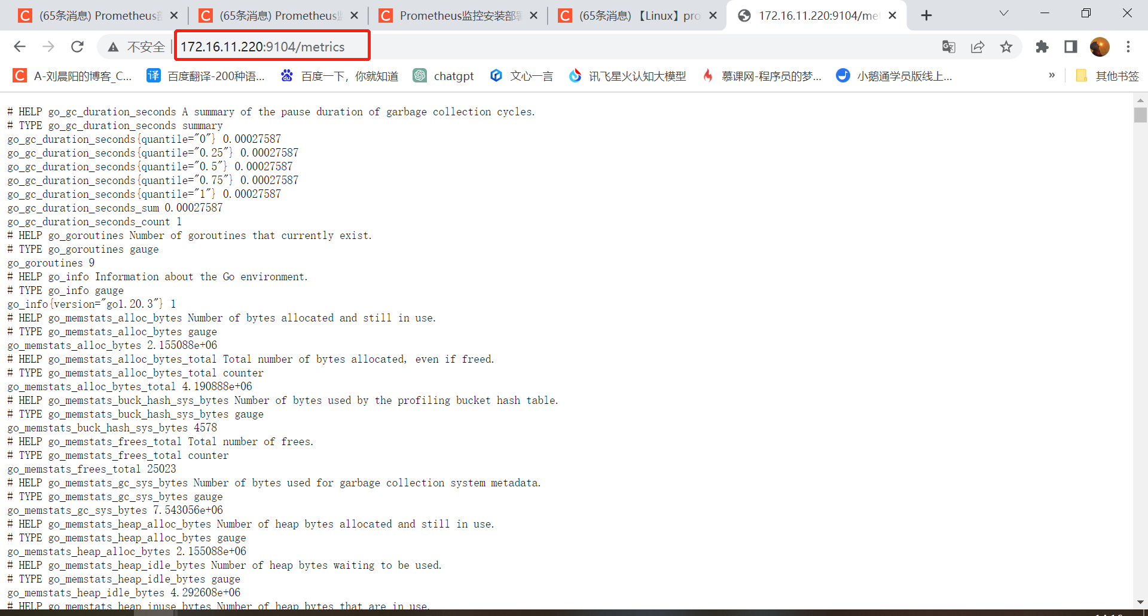
Task: Close the first Prometheus CSDN tab
Action: 174,16
